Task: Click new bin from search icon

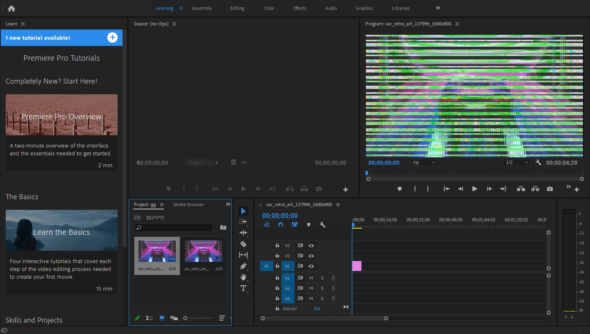Action: point(223,227)
